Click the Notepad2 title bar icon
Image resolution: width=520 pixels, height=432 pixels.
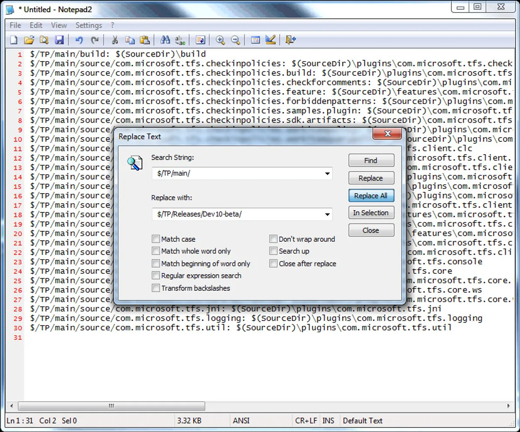tap(10, 10)
